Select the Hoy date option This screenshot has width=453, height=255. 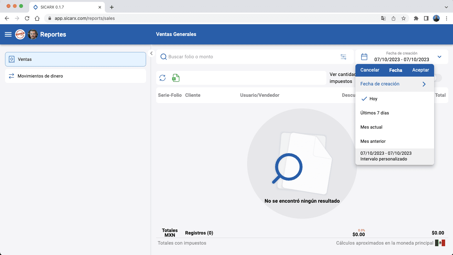tap(373, 99)
